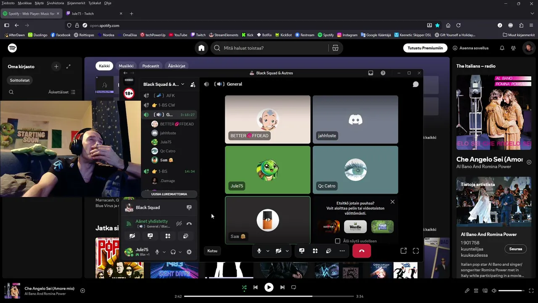Click the Spotify logo
Viewport: 538px width, 303px height.
(13, 48)
